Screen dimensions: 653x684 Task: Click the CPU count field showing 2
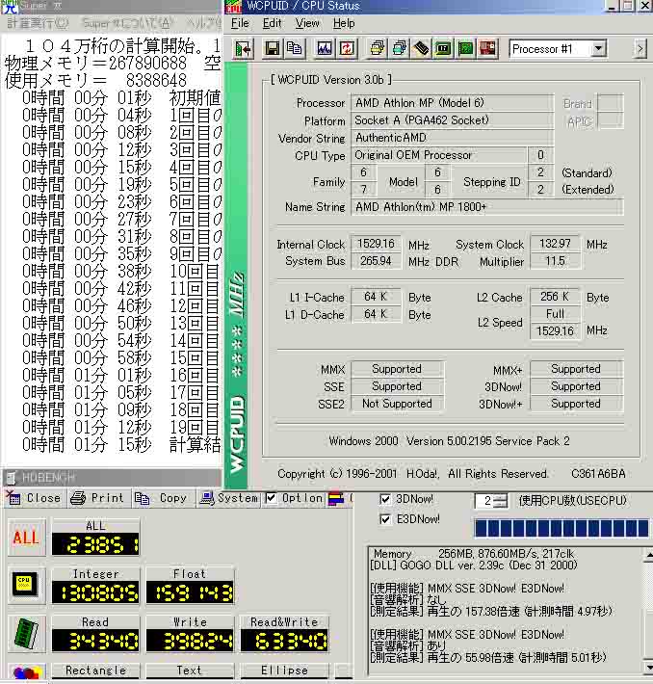tap(485, 501)
